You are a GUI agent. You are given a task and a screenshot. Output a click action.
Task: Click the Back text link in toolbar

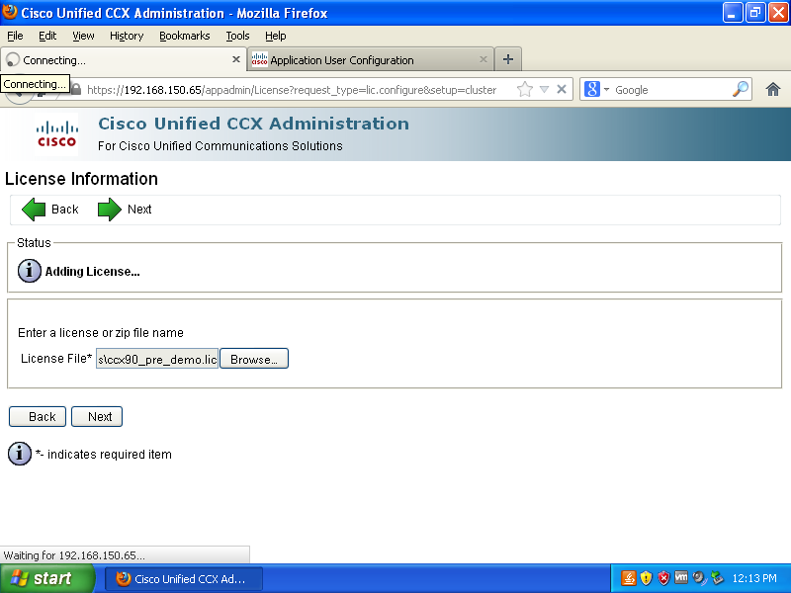click(x=65, y=210)
